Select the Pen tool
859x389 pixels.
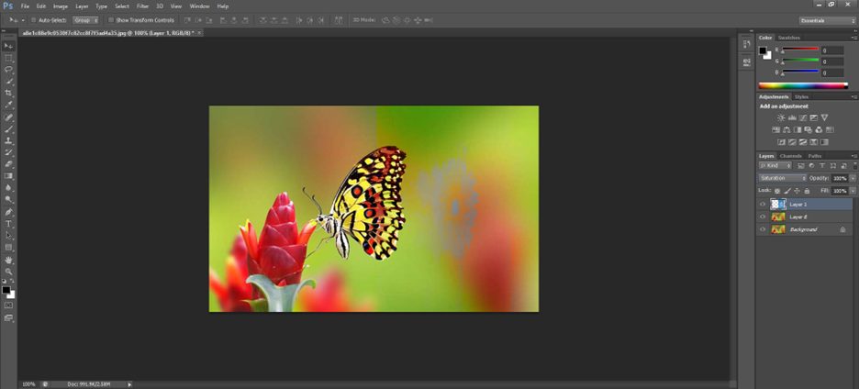coord(9,212)
